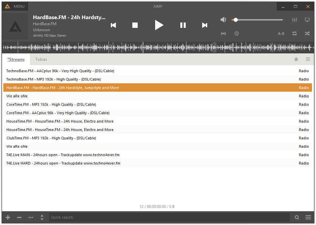Click the minus remove-files button
Viewport: 316px width, 225px height.
(x=19, y=217)
